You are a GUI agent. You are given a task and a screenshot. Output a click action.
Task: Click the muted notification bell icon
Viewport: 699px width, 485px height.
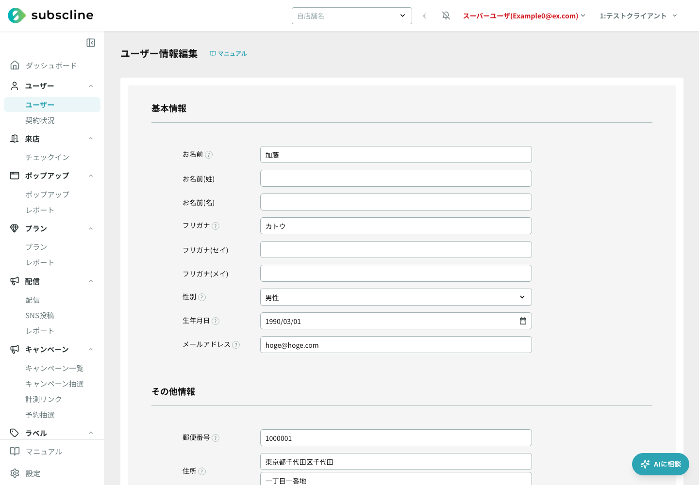[446, 16]
